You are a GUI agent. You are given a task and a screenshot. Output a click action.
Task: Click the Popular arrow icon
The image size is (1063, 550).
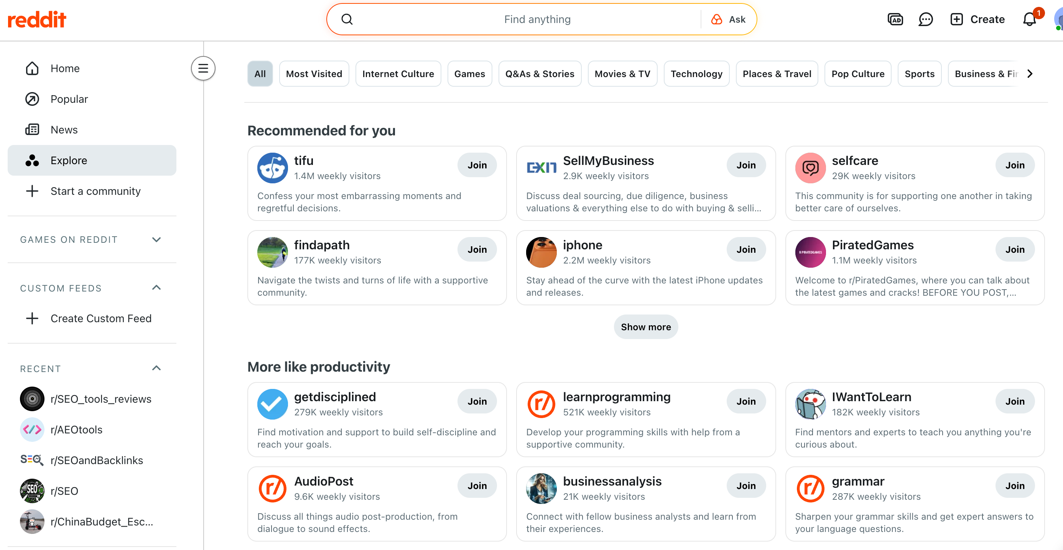coord(32,99)
